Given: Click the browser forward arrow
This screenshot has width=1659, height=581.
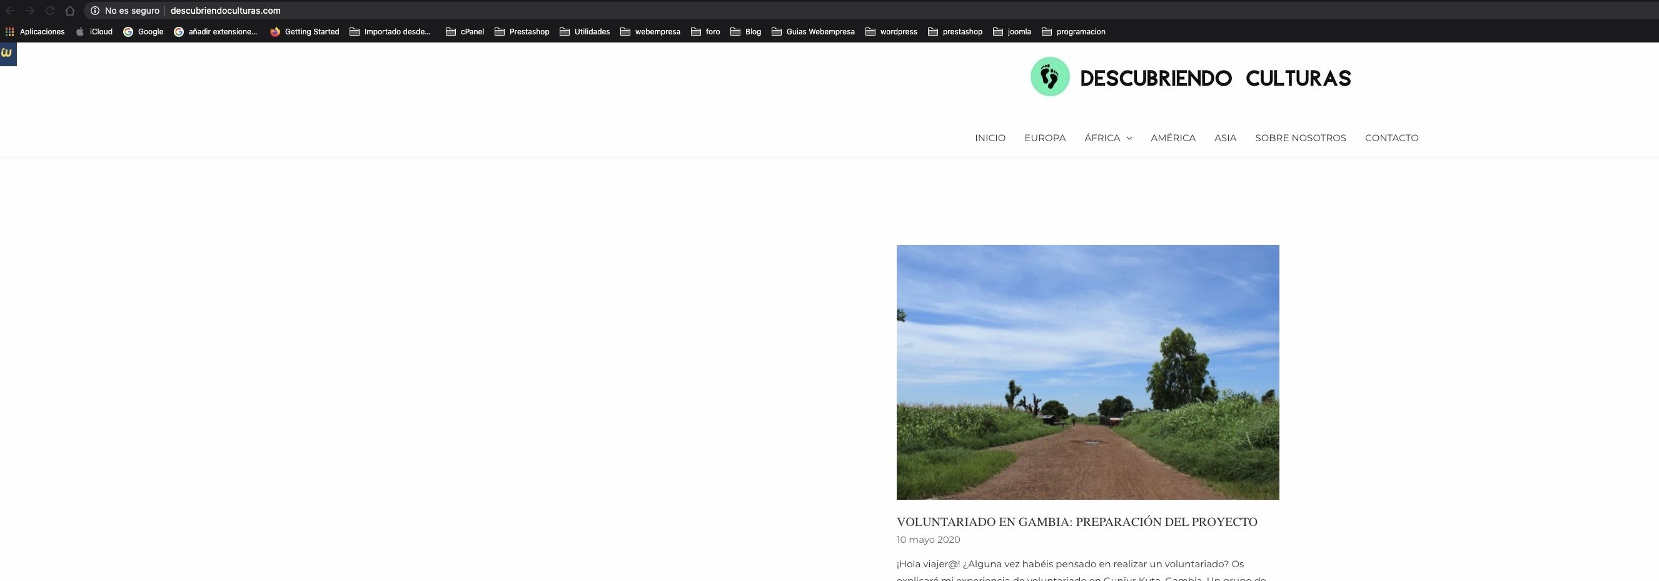Looking at the screenshot, I should tap(29, 10).
